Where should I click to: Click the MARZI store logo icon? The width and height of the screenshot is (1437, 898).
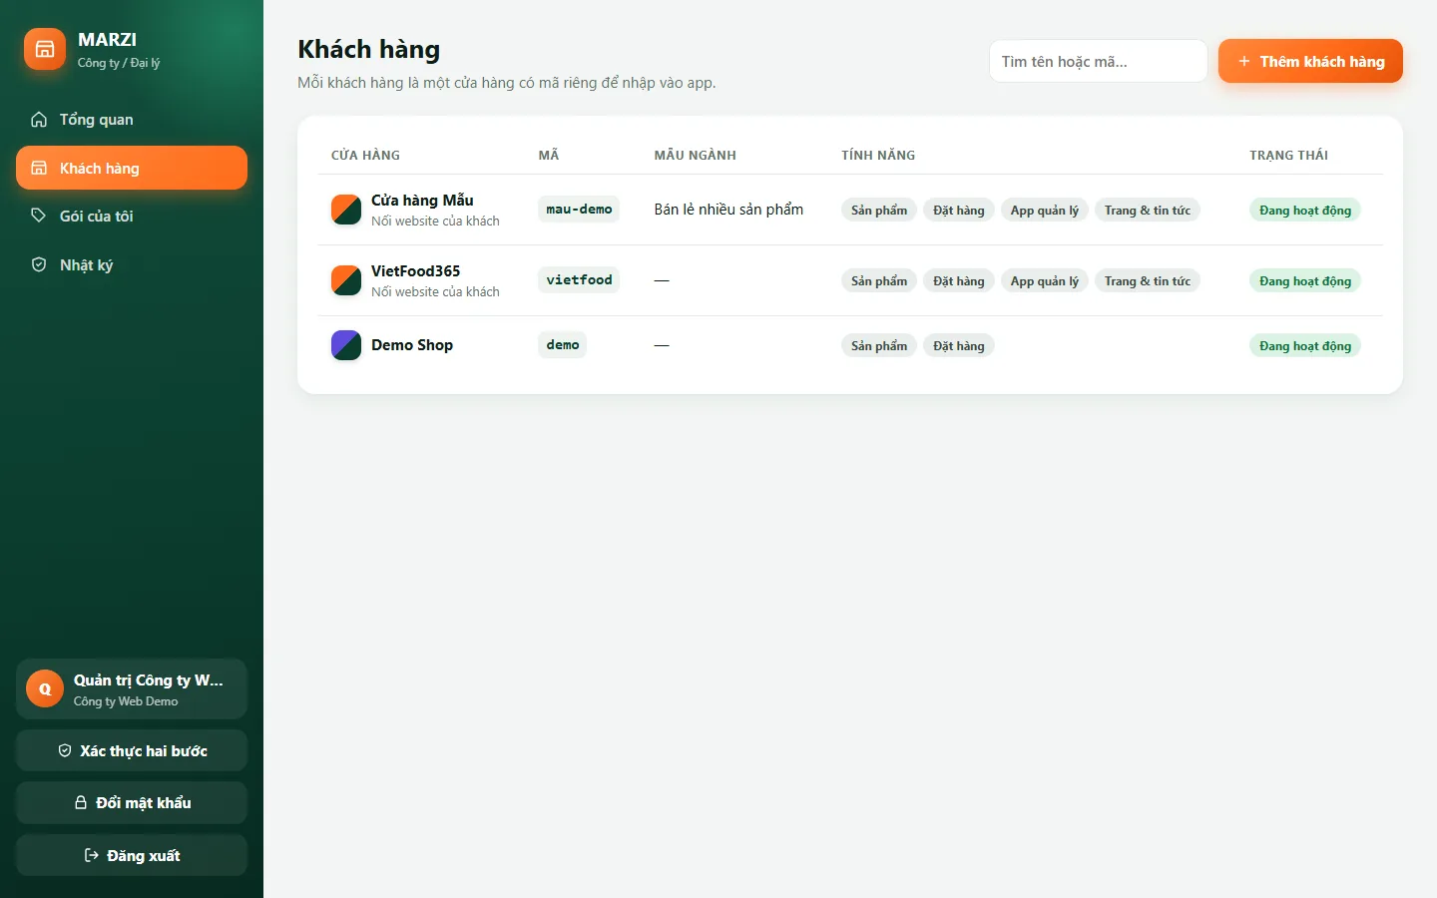pyautogui.click(x=45, y=49)
